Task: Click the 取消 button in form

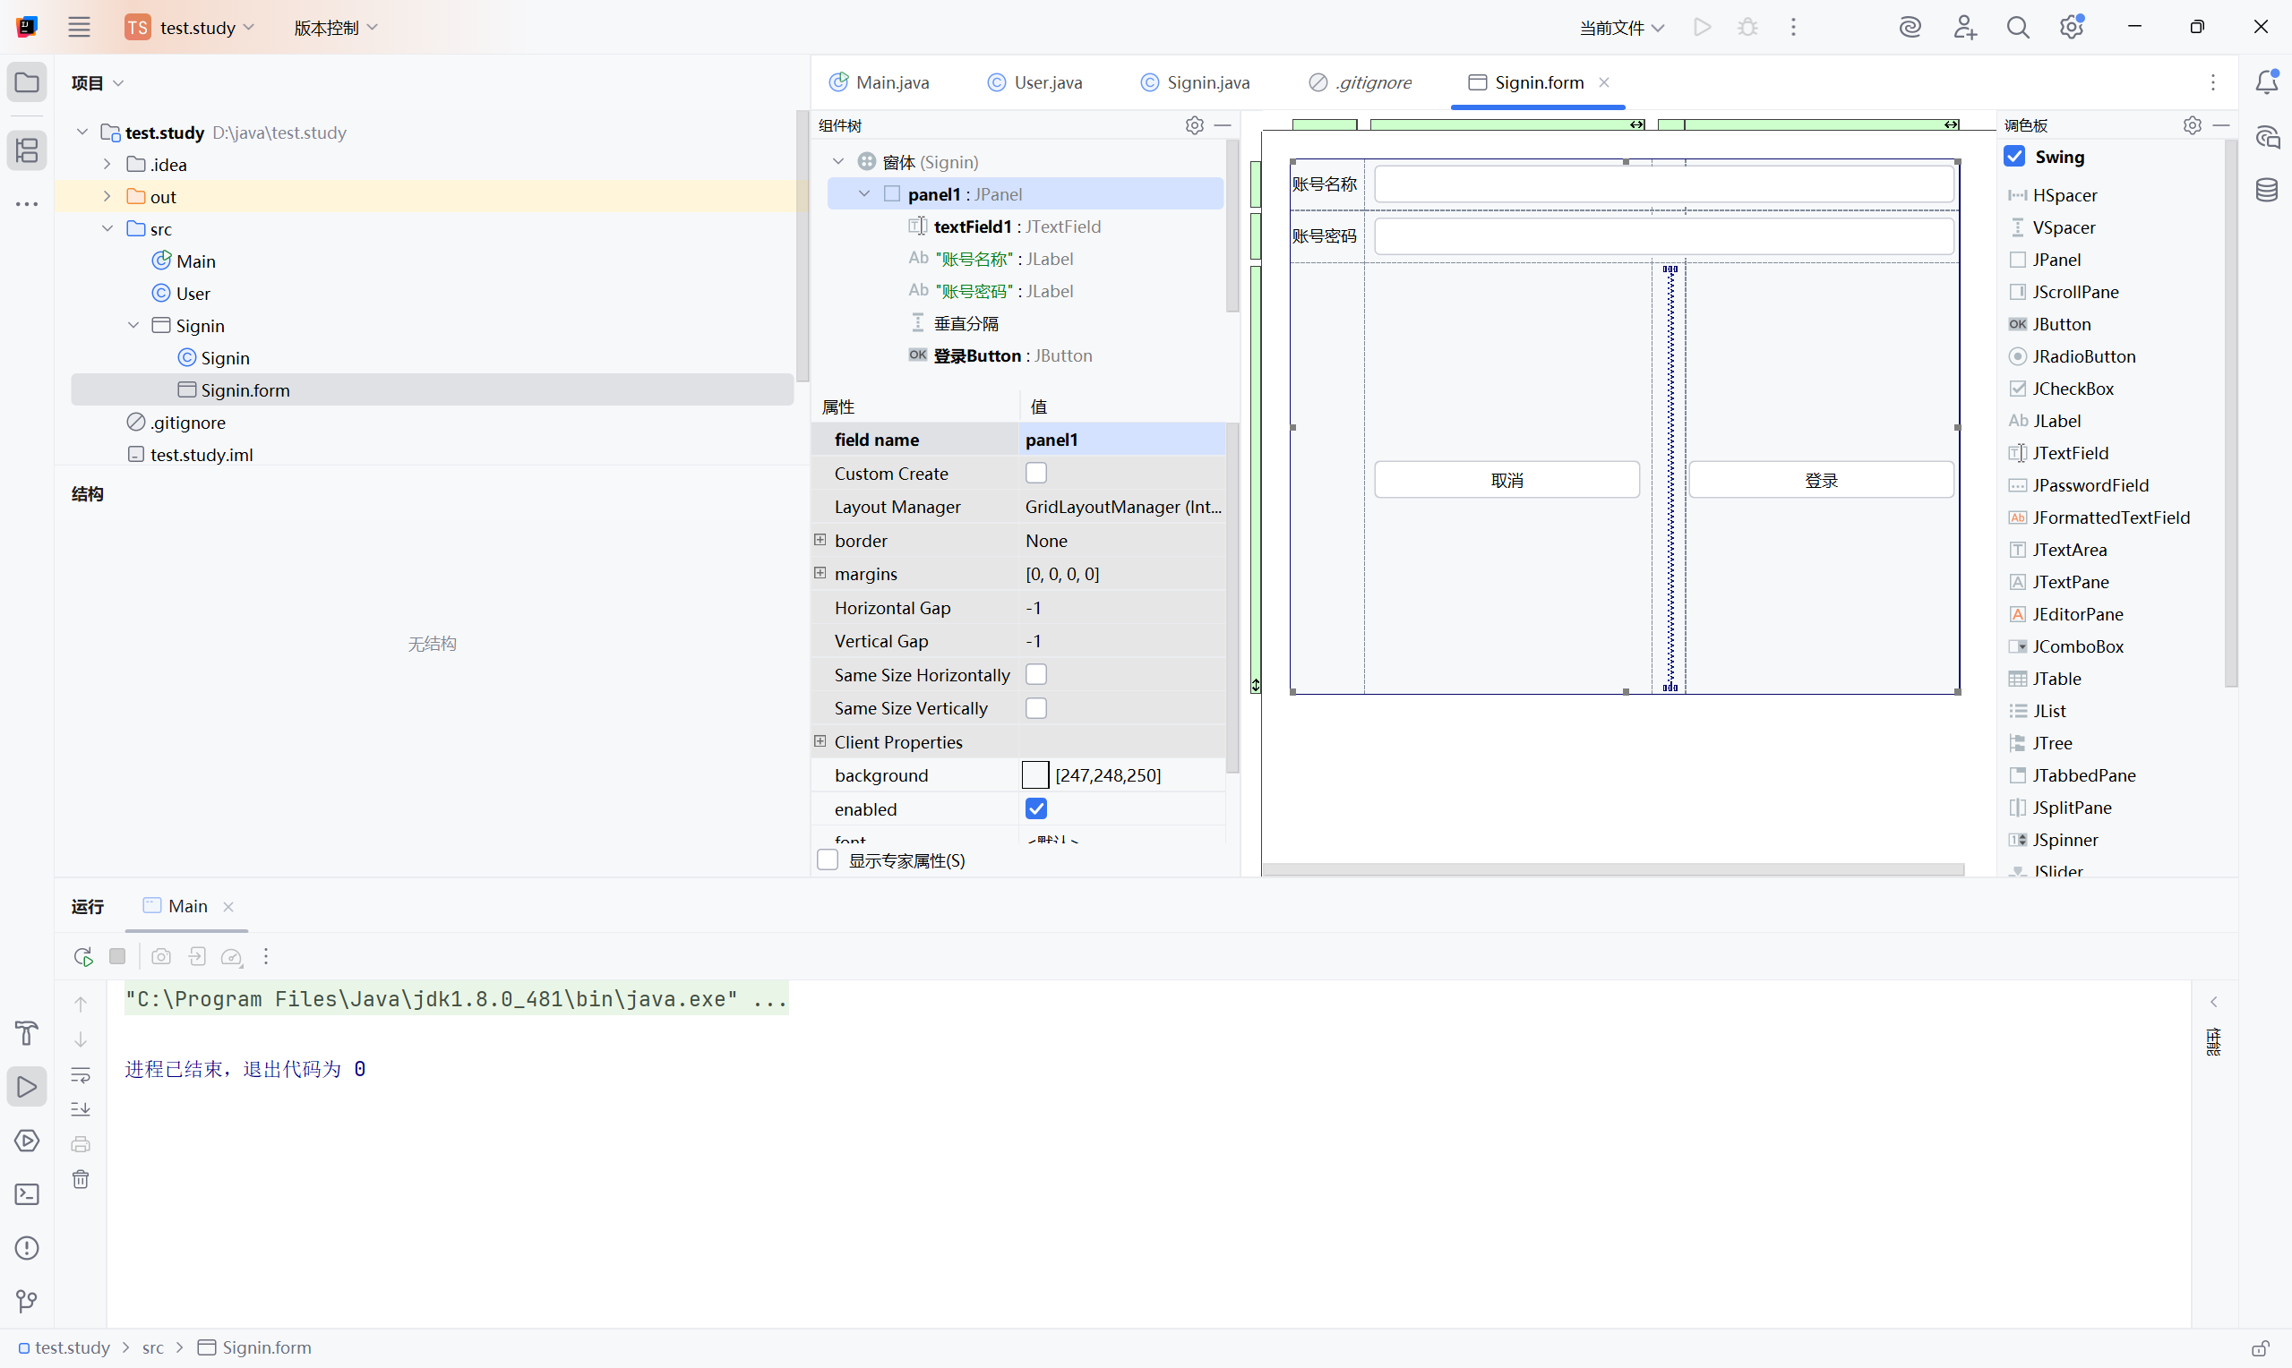Action: coord(1507,480)
